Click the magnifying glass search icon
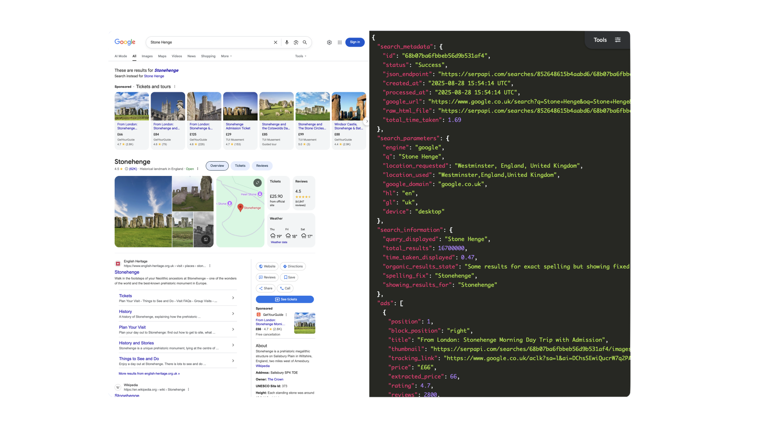Viewport: 759px width, 427px height. coord(305,42)
